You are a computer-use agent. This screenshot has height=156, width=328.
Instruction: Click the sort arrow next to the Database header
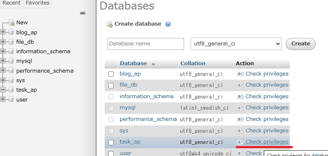click(x=153, y=64)
